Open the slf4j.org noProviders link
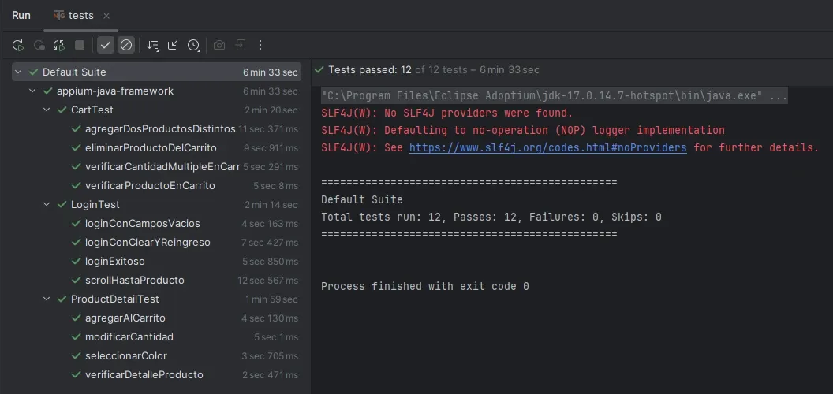 547,147
